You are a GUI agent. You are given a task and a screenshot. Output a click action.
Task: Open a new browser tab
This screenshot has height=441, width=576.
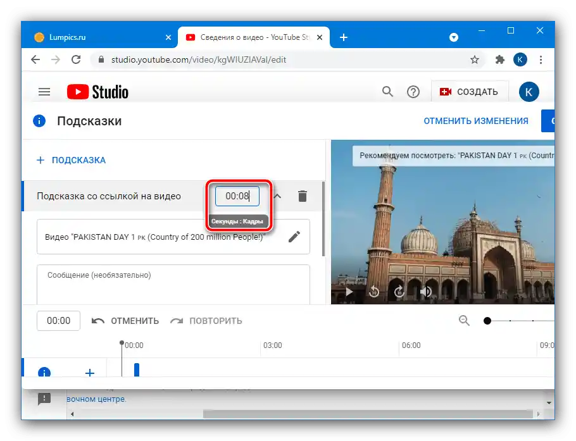coord(344,37)
